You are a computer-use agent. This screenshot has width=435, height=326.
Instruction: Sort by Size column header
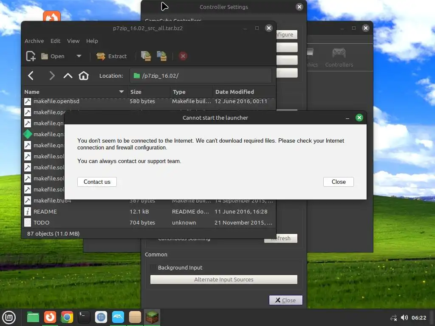149,92
